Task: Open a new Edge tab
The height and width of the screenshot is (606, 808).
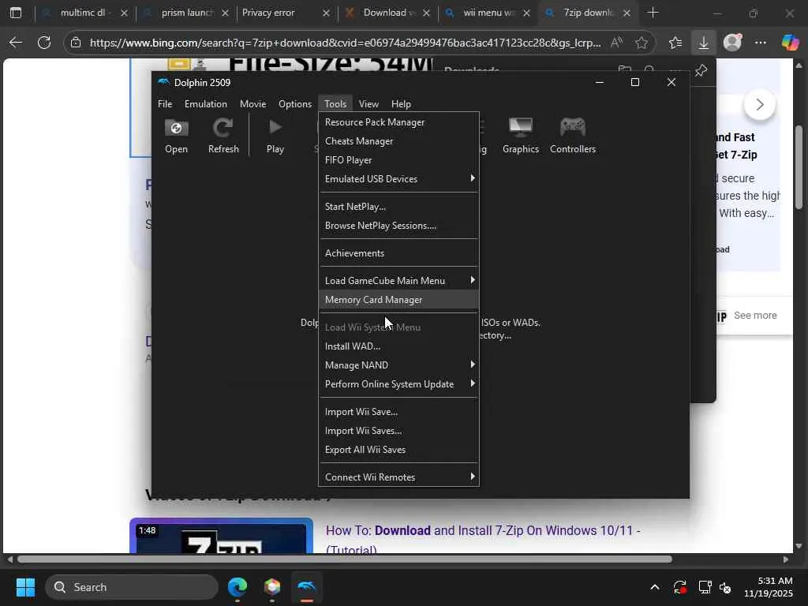Action: click(x=653, y=13)
